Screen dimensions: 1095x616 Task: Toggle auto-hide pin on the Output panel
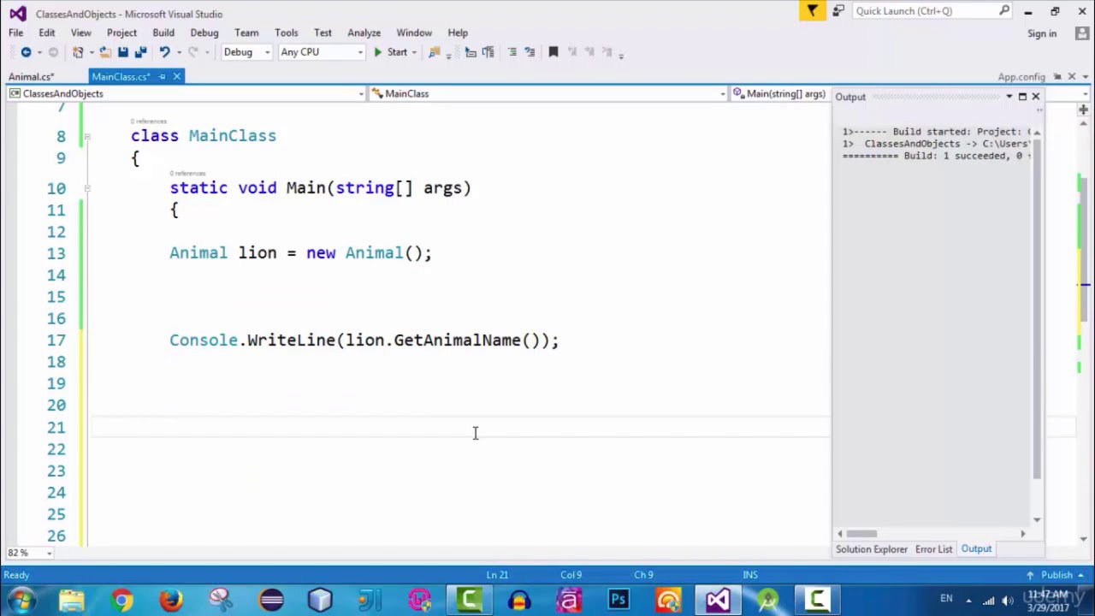(1022, 97)
